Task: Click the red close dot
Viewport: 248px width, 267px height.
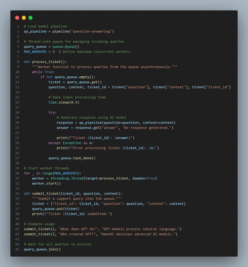Action: pos(17,18)
